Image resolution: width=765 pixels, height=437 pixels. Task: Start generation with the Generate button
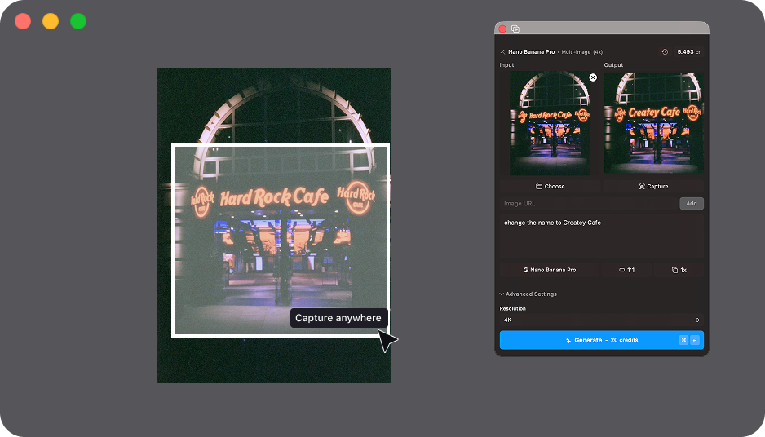click(601, 340)
